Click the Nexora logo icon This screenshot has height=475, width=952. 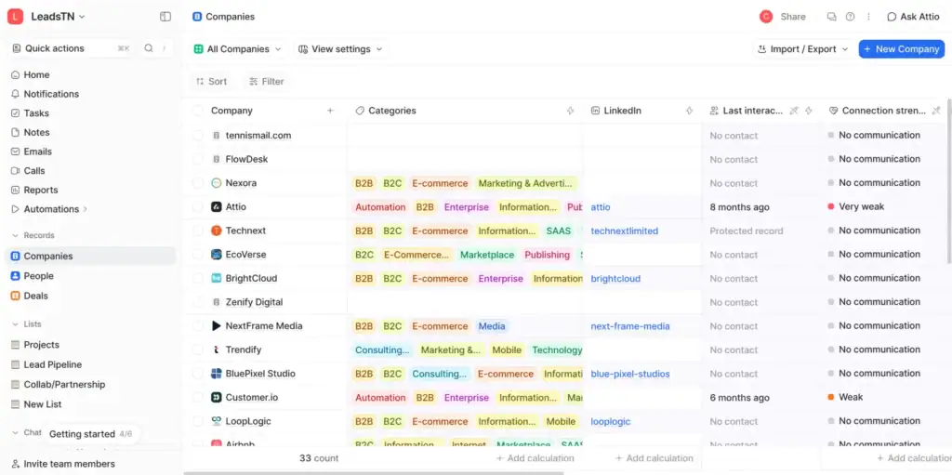point(216,183)
